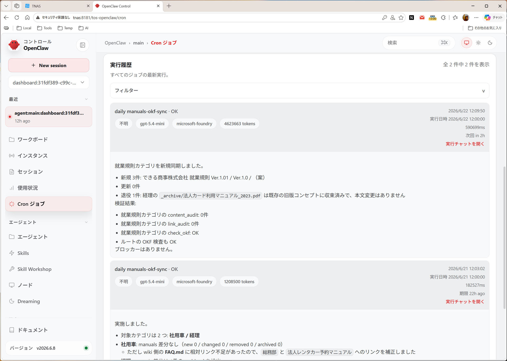This screenshot has height=361, width=507.
Task: Collapse the sidebar panel icon
Action: 82,45
